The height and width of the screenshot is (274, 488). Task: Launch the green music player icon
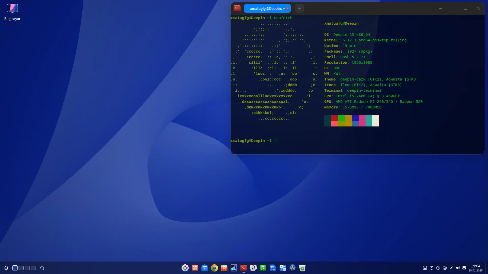pyautogui.click(x=263, y=268)
